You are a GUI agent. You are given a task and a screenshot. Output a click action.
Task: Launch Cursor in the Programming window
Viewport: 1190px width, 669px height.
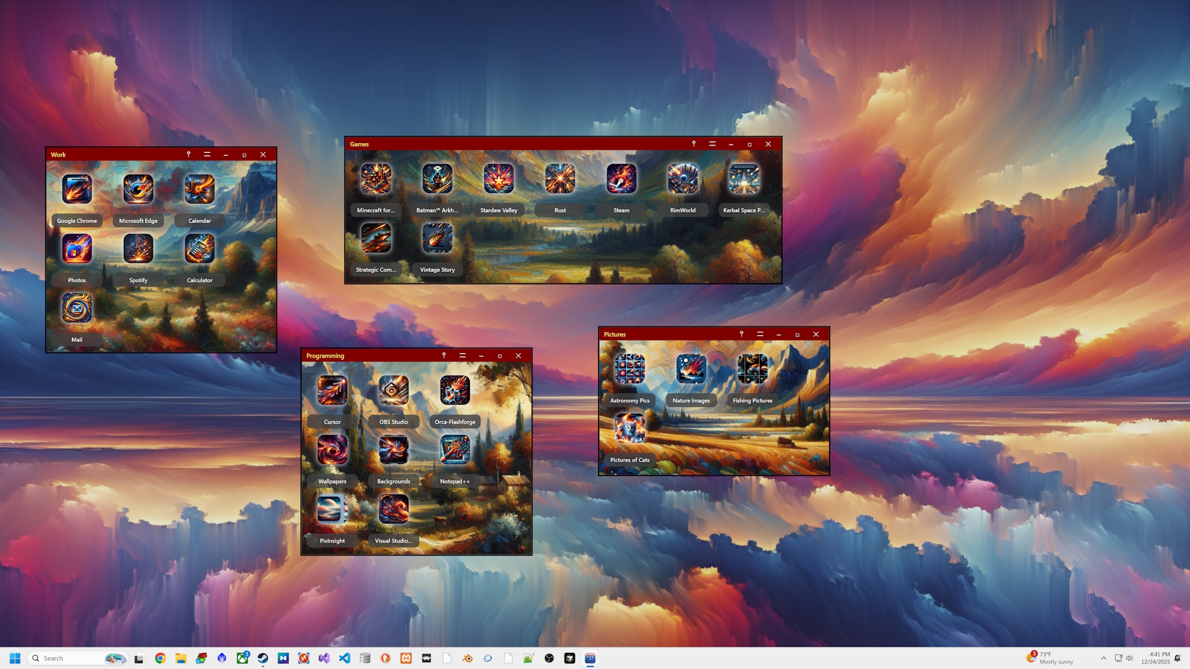[x=332, y=390]
